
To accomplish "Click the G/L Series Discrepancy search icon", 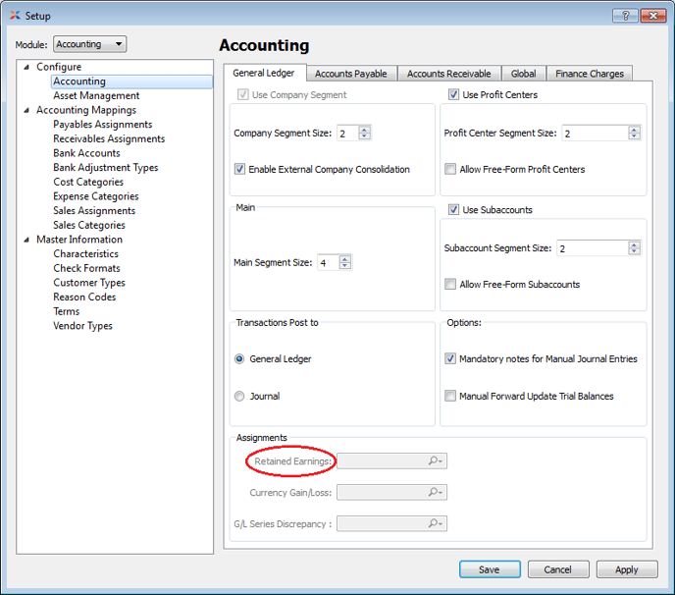I will pyautogui.click(x=435, y=524).
